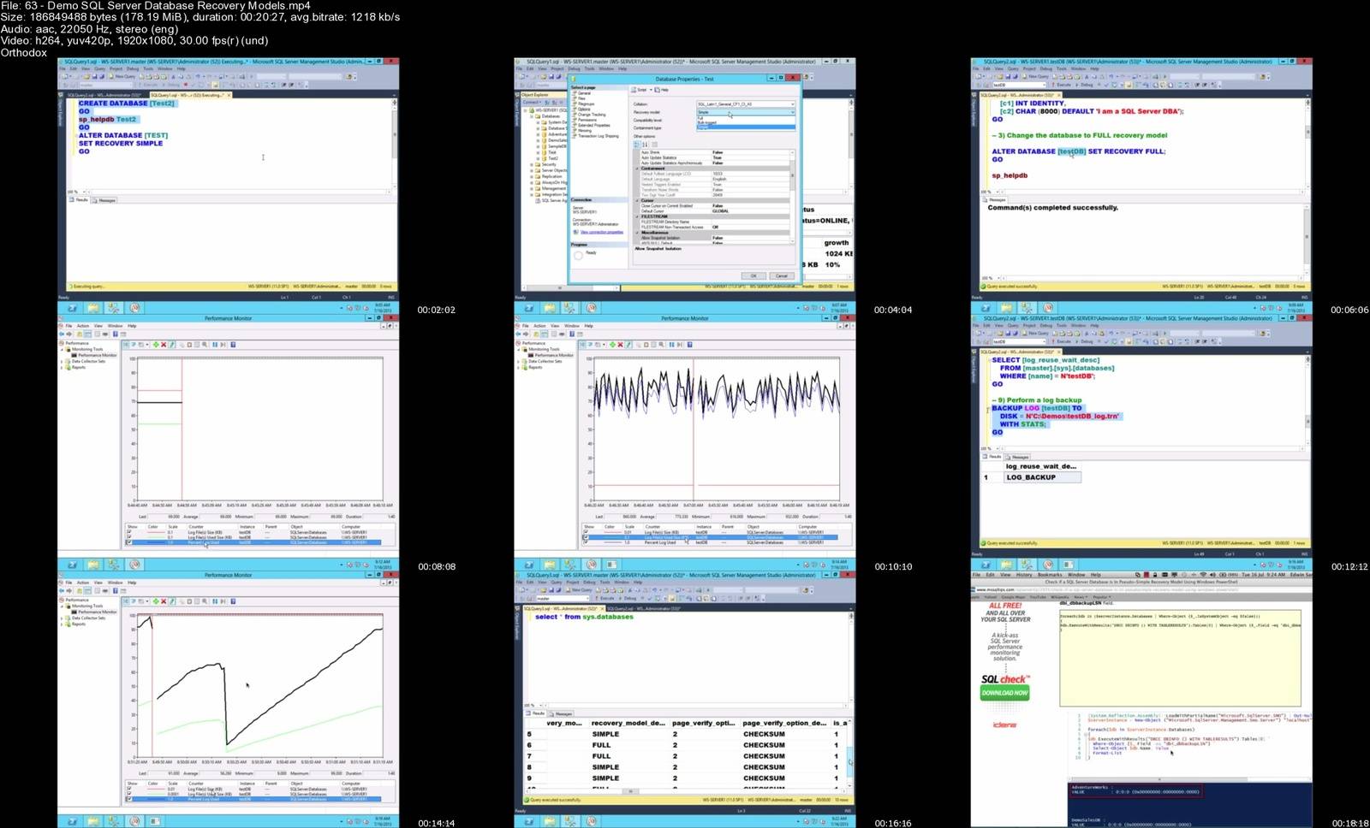Open Action menu in 00:08:08 Performance Monitor
1370x828 pixels.
83,326
